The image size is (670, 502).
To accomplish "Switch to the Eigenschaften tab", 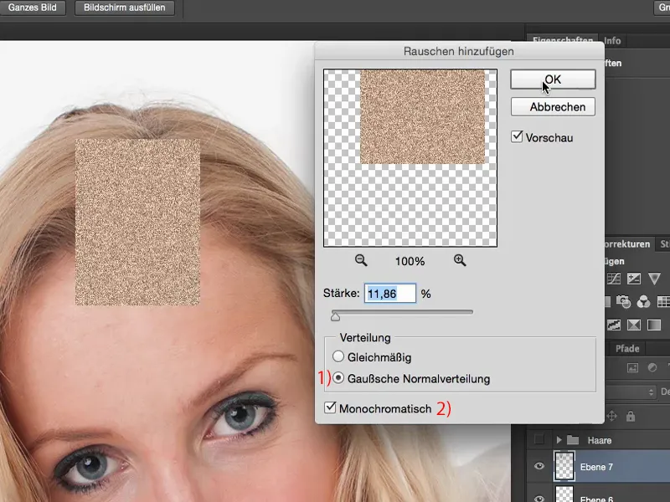I will coord(562,40).
